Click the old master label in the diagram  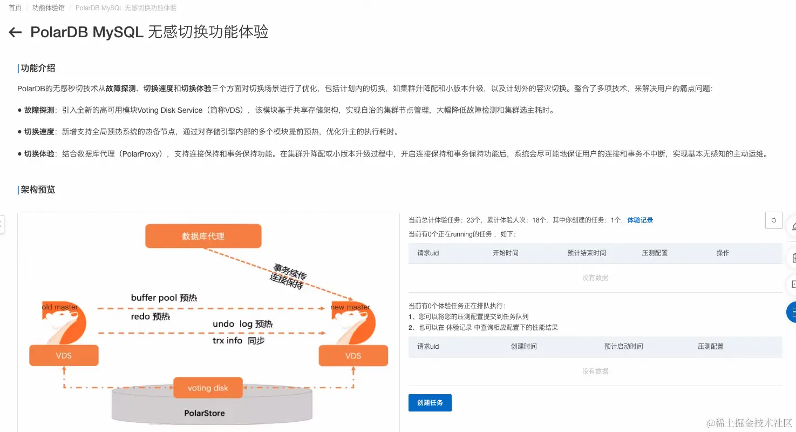pyautogui.click(x=60, y=307)
